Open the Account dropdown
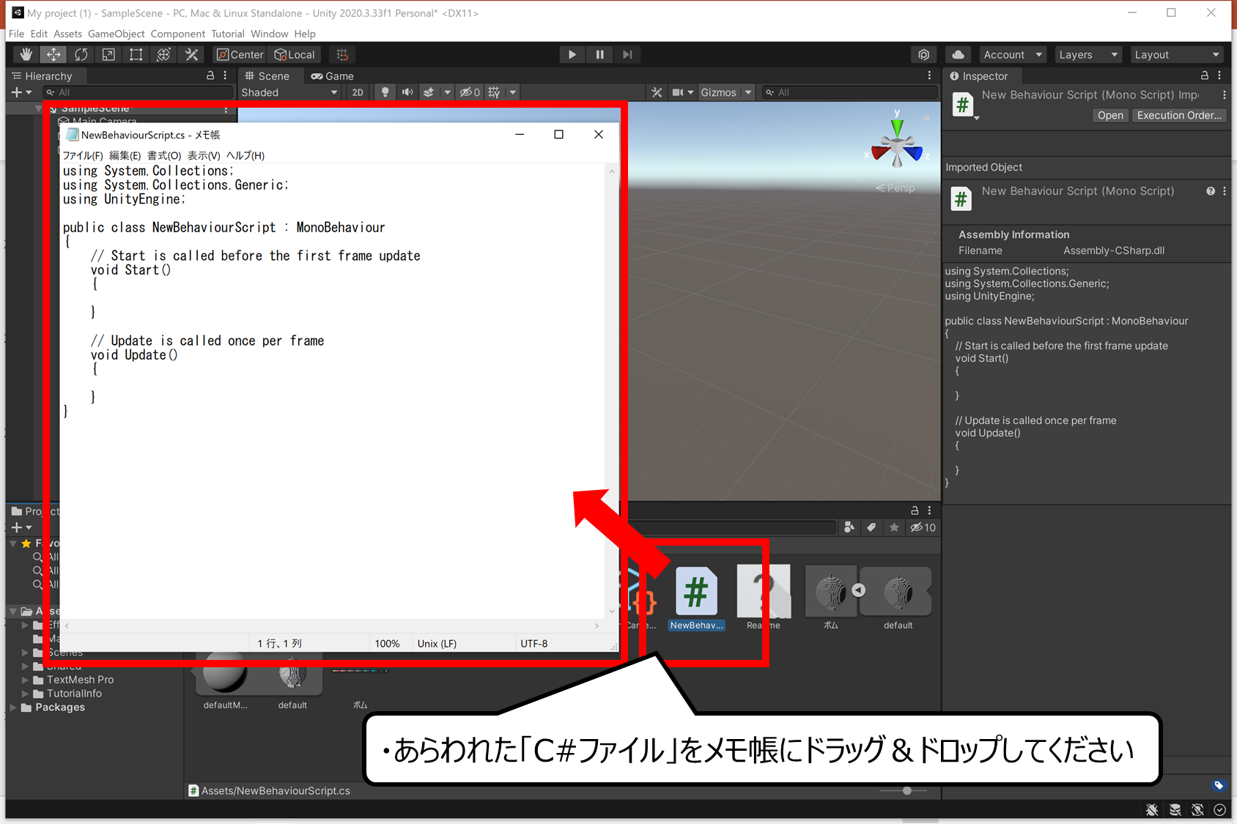The width and height of the screenshot is (1237, 824). tap(1013, 54)
